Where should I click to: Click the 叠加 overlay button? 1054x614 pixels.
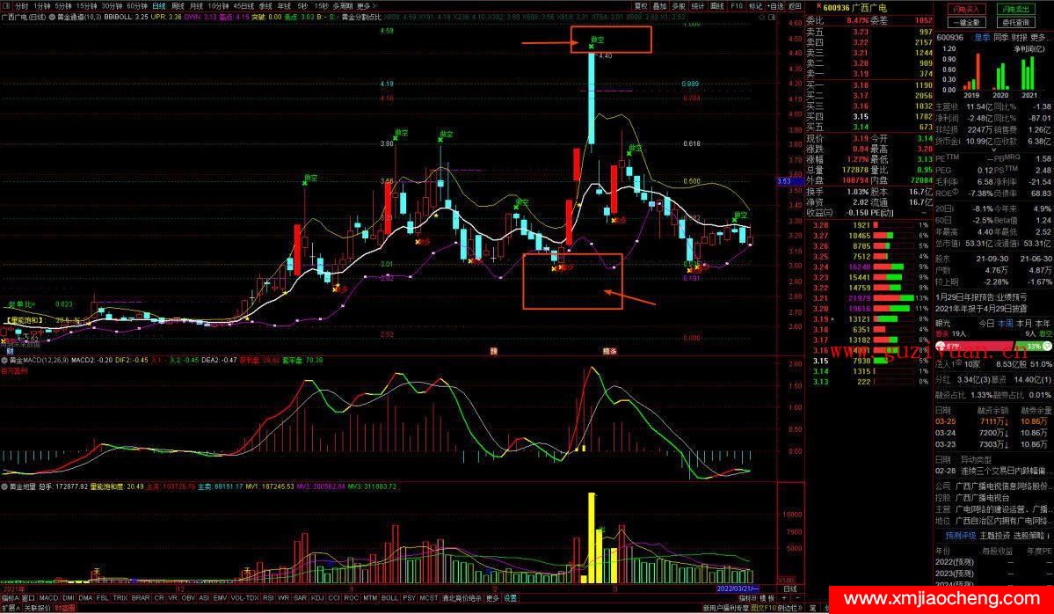click(x=660, y=5)
